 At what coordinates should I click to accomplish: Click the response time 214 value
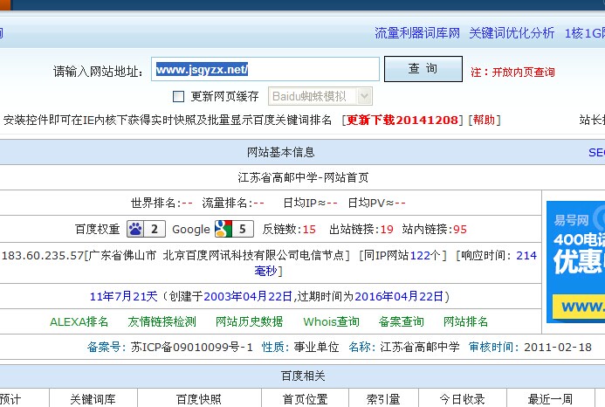pyautogui.click(x=526, y=255)
